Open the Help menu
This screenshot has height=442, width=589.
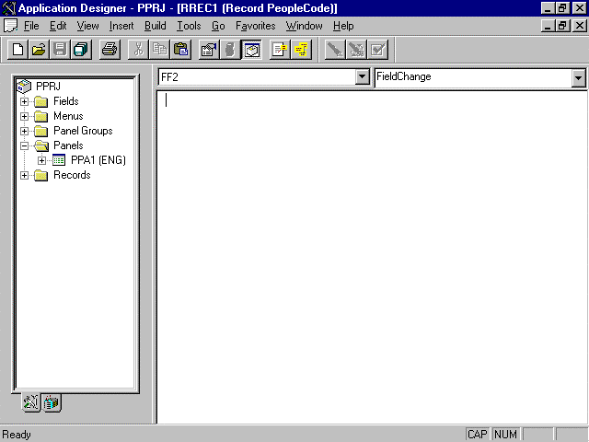pyautogui.click(x=343, y=26)
